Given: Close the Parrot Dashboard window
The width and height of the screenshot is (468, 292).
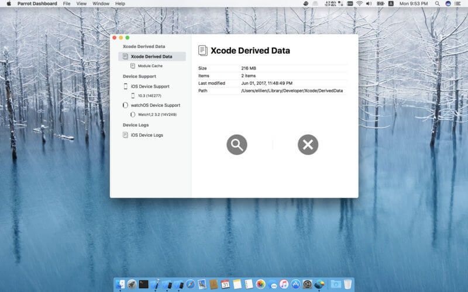Looking at the screenshot, I should [x=114, y=37].
